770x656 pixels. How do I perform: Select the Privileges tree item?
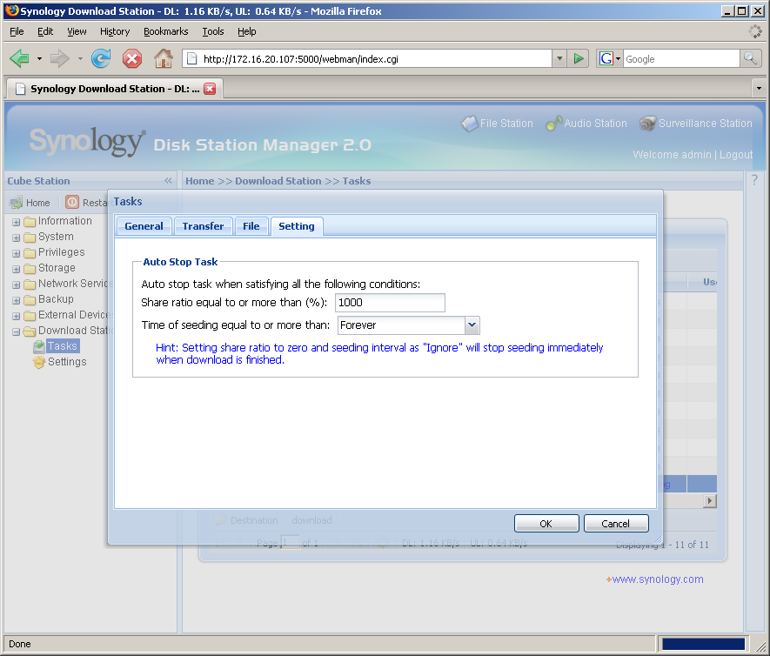coord(62,252)
